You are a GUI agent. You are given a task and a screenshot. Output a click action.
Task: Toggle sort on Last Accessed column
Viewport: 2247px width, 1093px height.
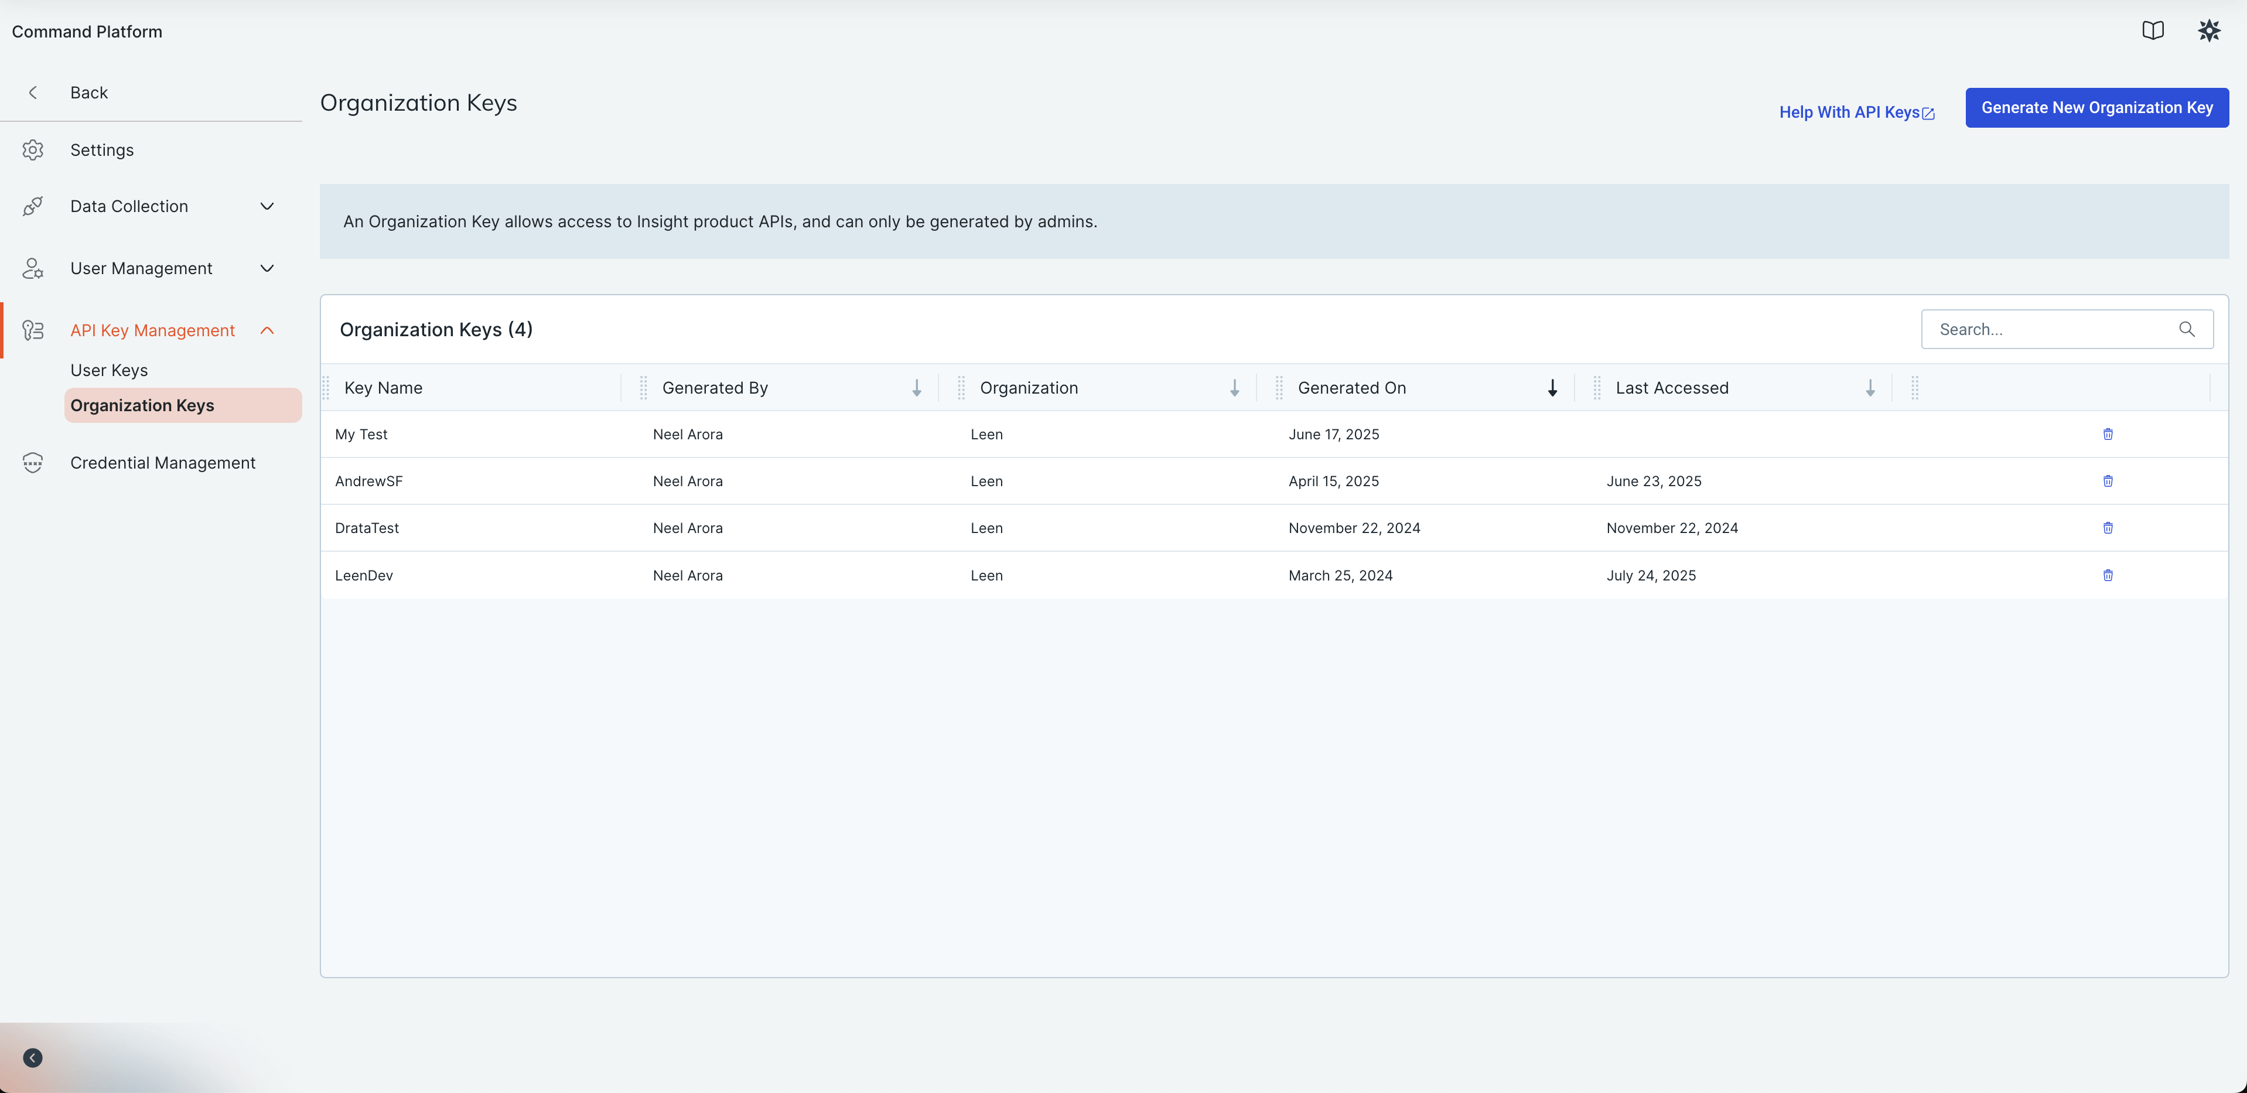coord(1869,388)
